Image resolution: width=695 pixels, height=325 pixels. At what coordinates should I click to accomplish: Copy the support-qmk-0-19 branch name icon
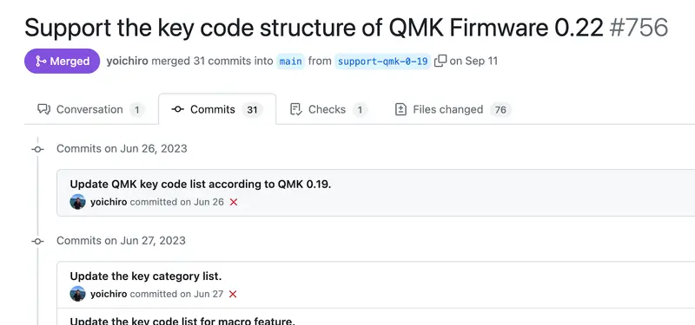[x=440, y=61]
